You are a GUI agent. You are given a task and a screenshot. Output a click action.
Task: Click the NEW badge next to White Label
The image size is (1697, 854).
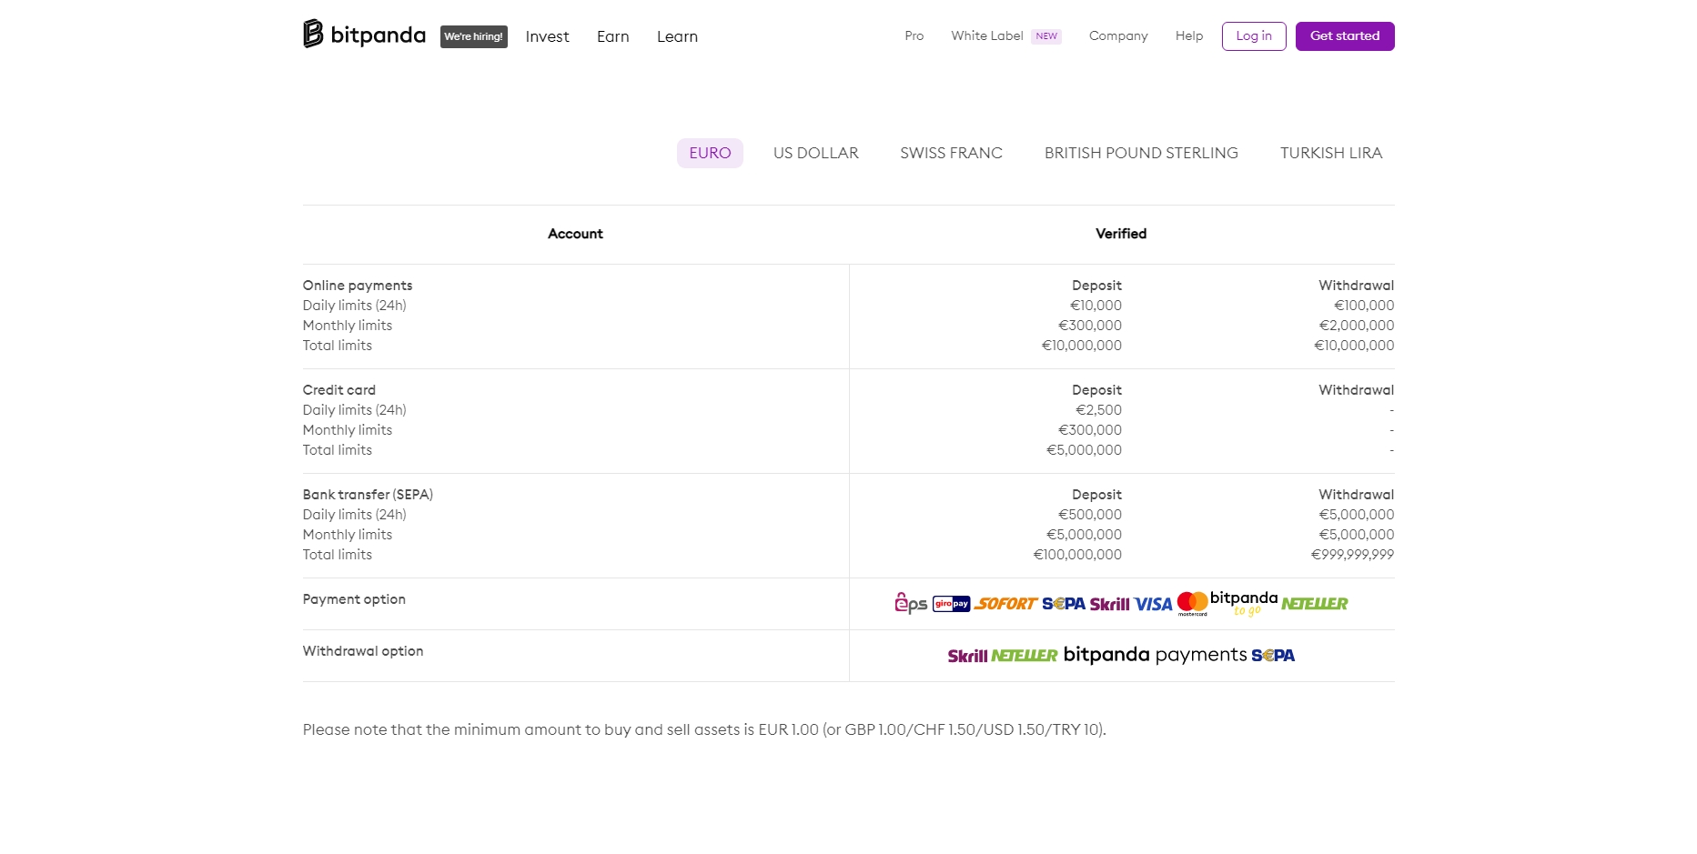click(1046, 36)
